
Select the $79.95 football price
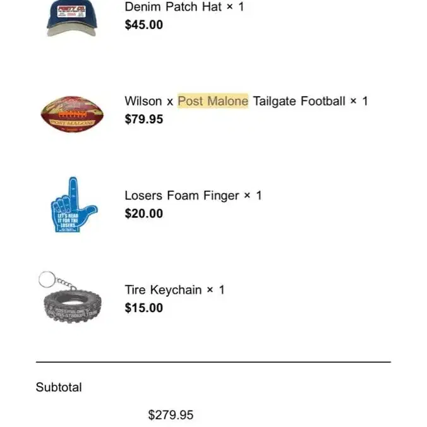click(x=143, y=119)
